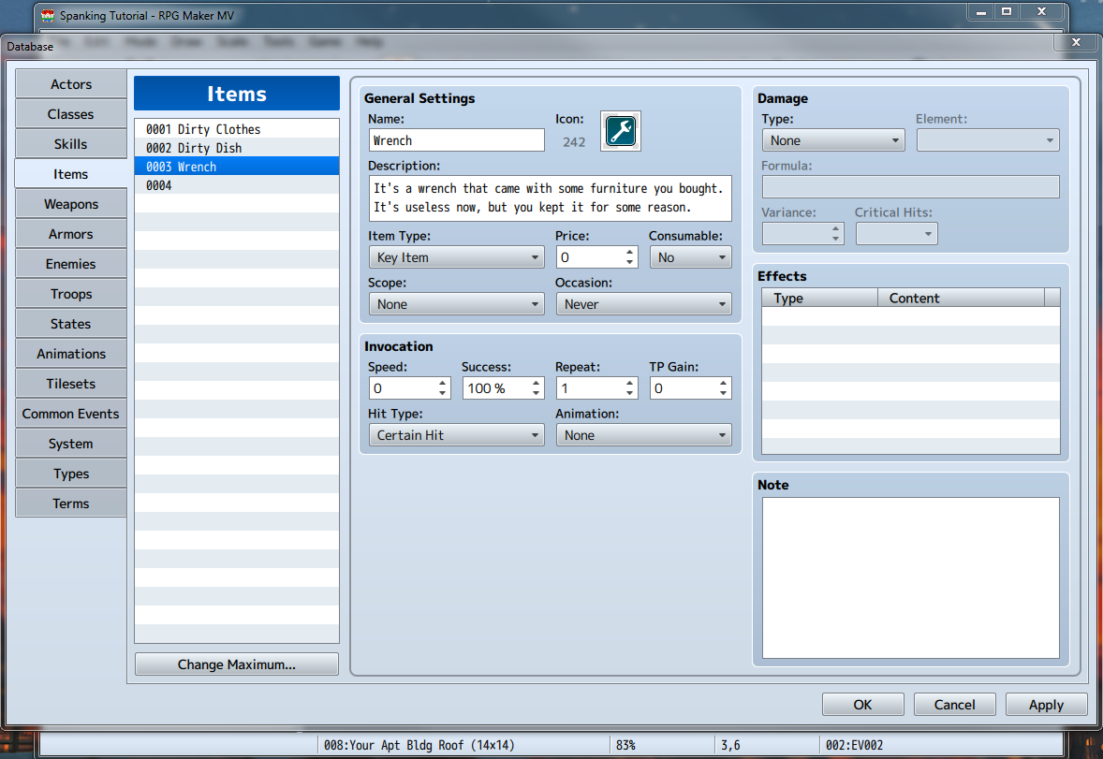Open the Terms tab
This screenshot has height=759, width=1103.
[x=71, y=504]
